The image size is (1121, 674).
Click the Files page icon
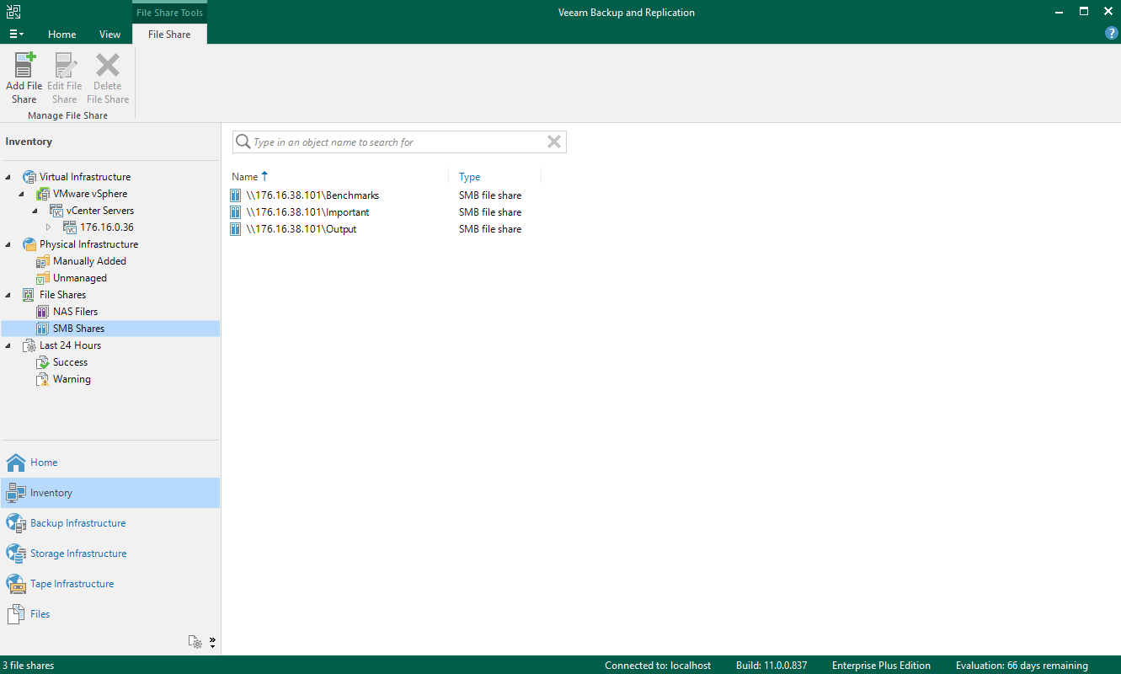coord(16,614)
